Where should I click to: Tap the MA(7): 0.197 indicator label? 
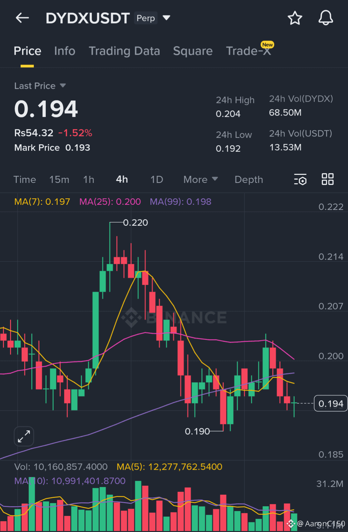tap(42, 202)
